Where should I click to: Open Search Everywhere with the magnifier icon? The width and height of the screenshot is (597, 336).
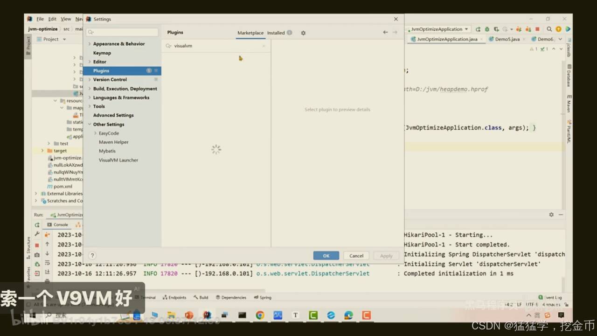coord(549,29)
